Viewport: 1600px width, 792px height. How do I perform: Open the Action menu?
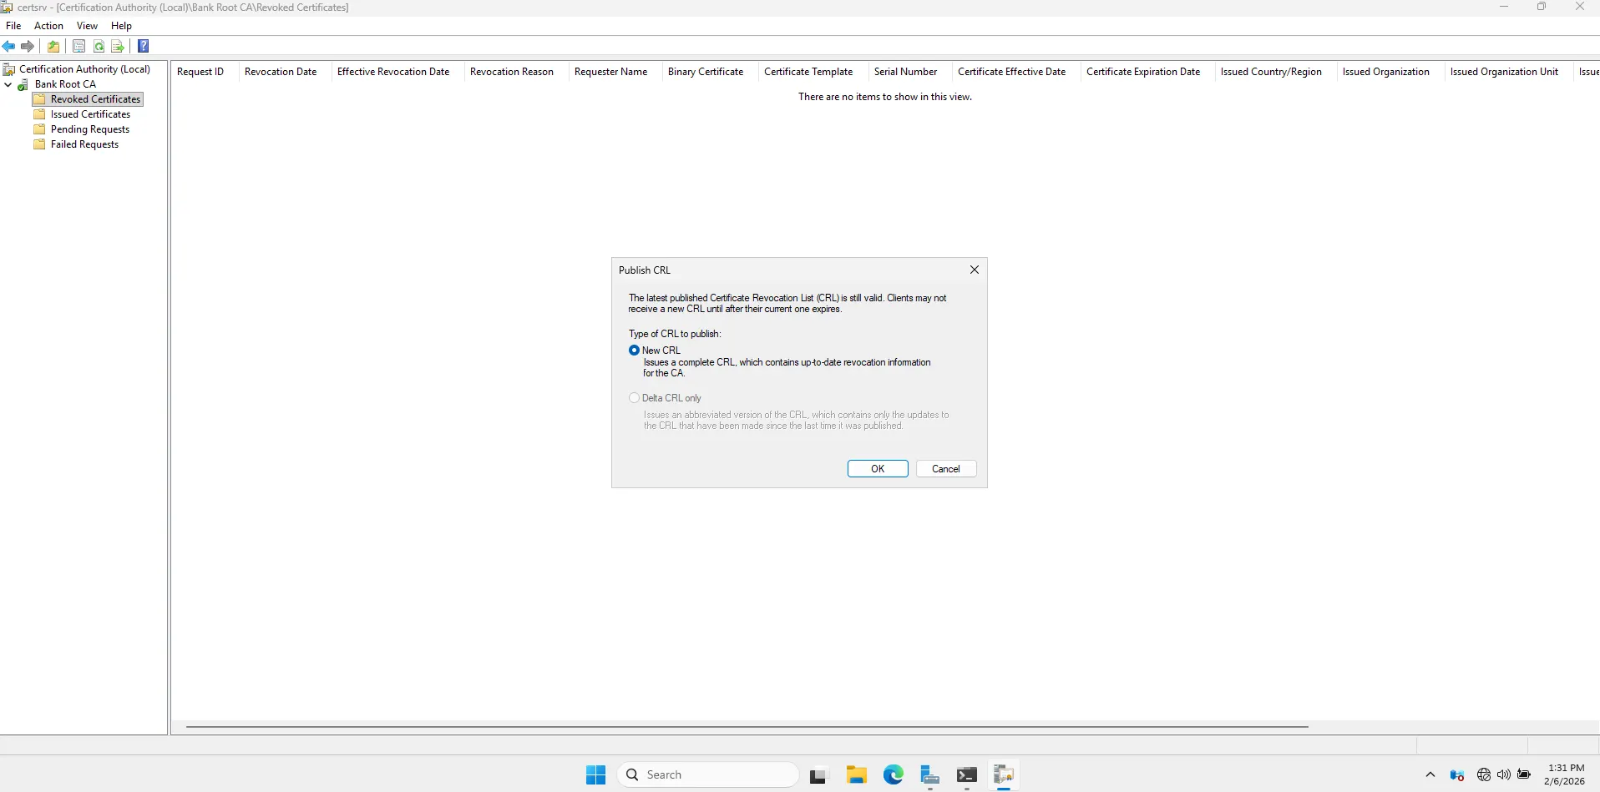(48, 26)
